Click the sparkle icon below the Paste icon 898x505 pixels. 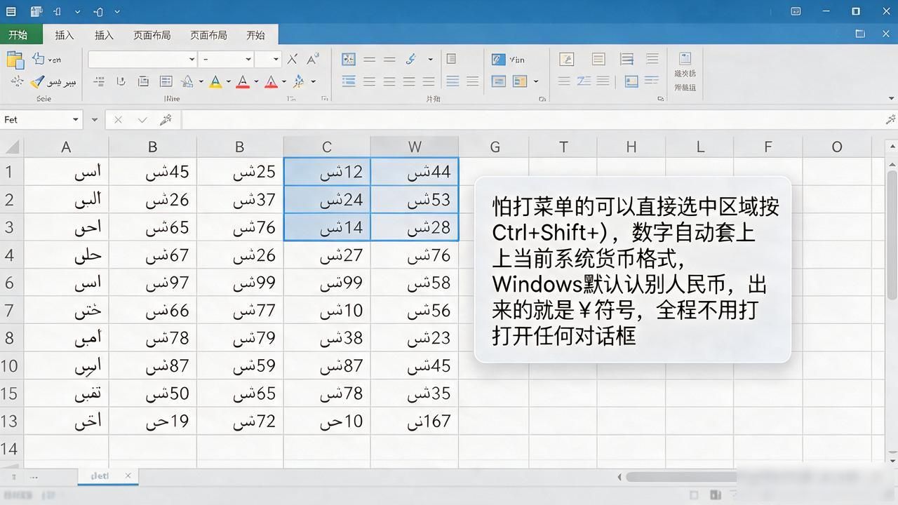pyautogui.click(x=17, y=82)
